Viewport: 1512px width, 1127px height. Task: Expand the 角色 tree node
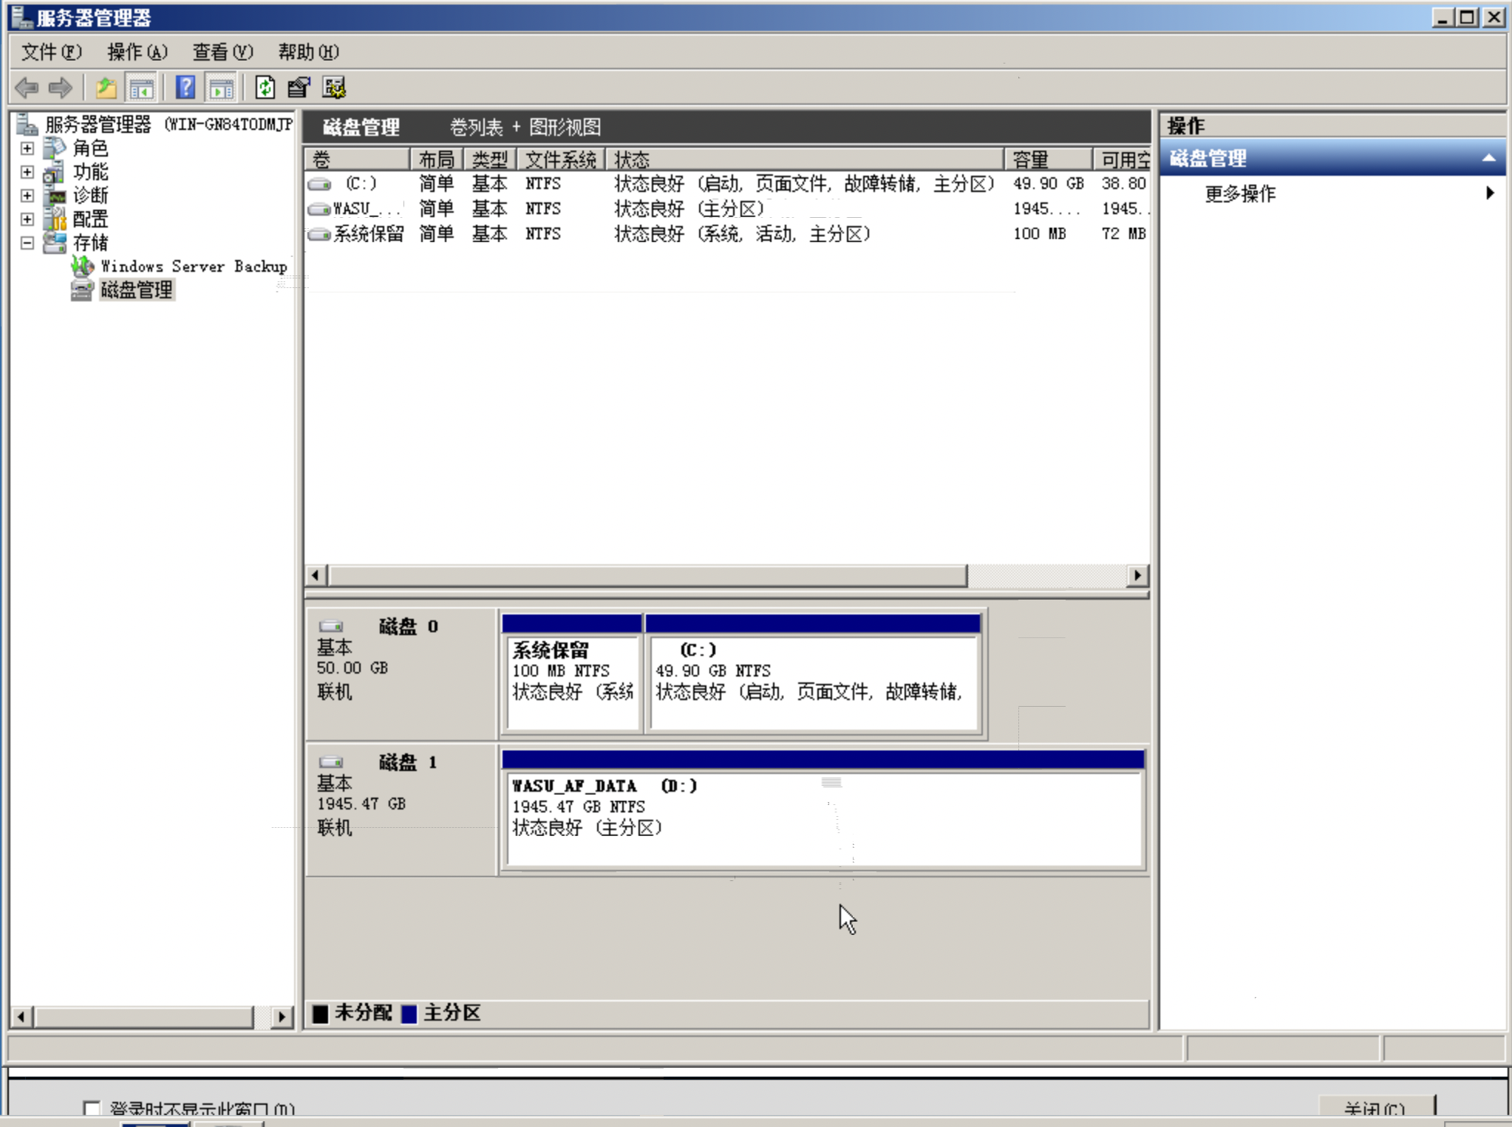tap(27, 148)
